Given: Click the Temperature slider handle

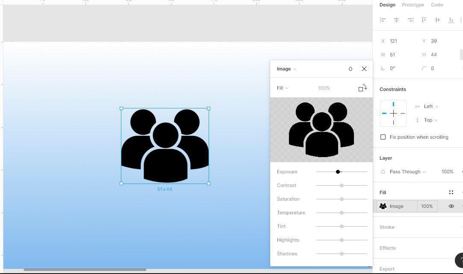Looking at the screenshot, I should pos(342,213).
